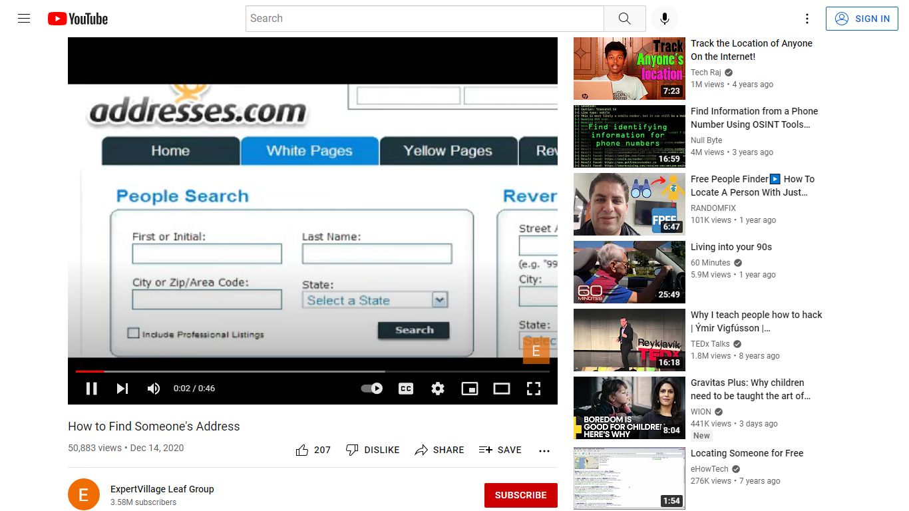Click the 'Free People Finder' video thumbnail
Image resolution: width=909 pixels, height=511 pixels.
pos(630,204)
